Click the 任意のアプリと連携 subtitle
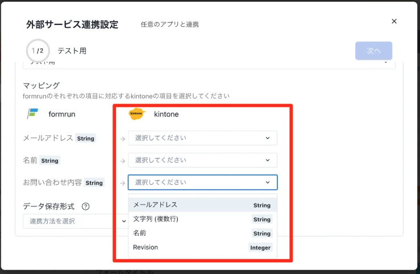Viewport: 420px width, 274px height. [x=169, y=24]
